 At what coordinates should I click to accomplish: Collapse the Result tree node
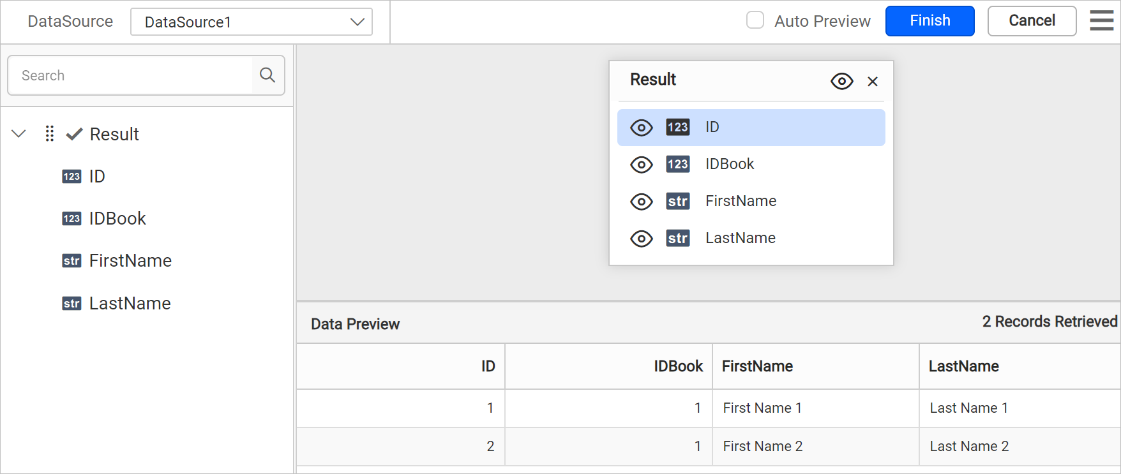[19, 133]
